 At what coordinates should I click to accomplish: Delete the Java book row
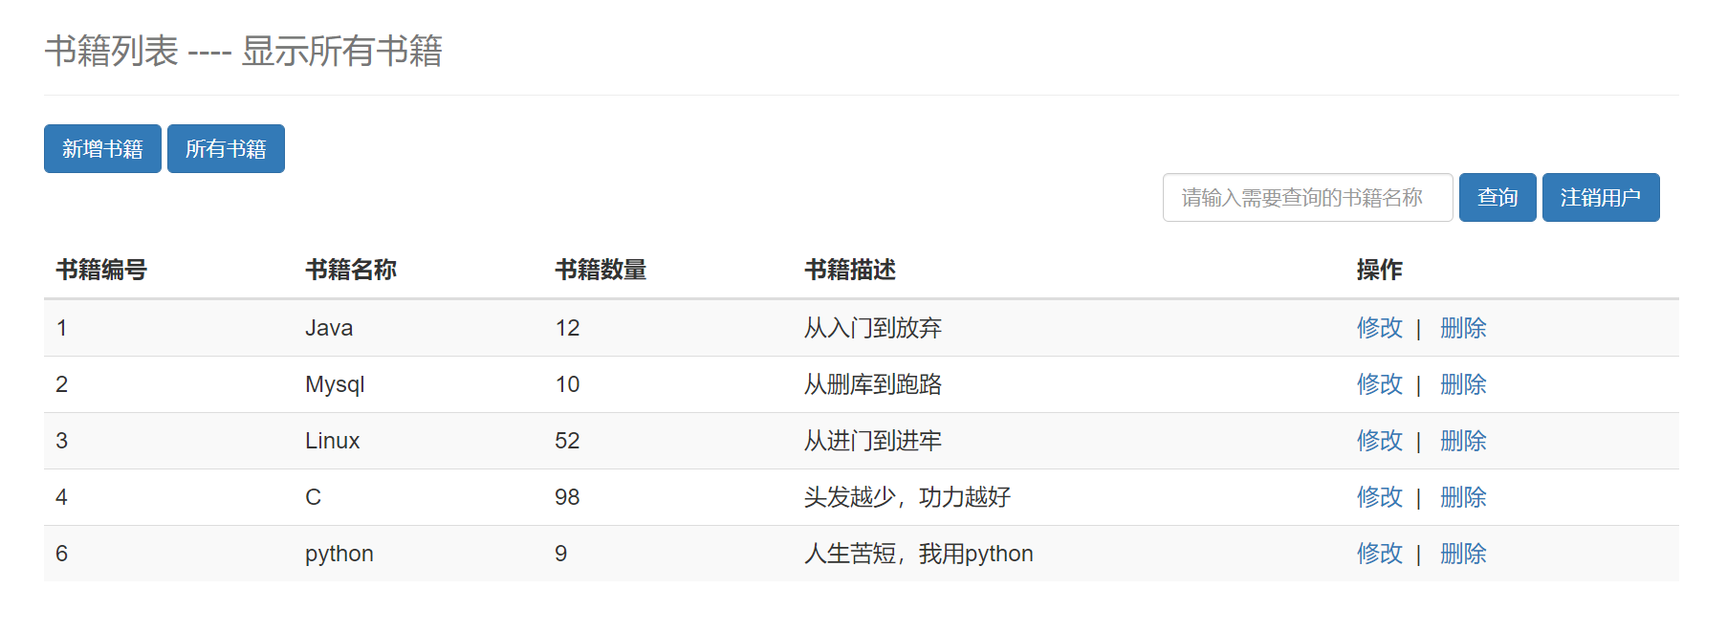[1463, 328]
